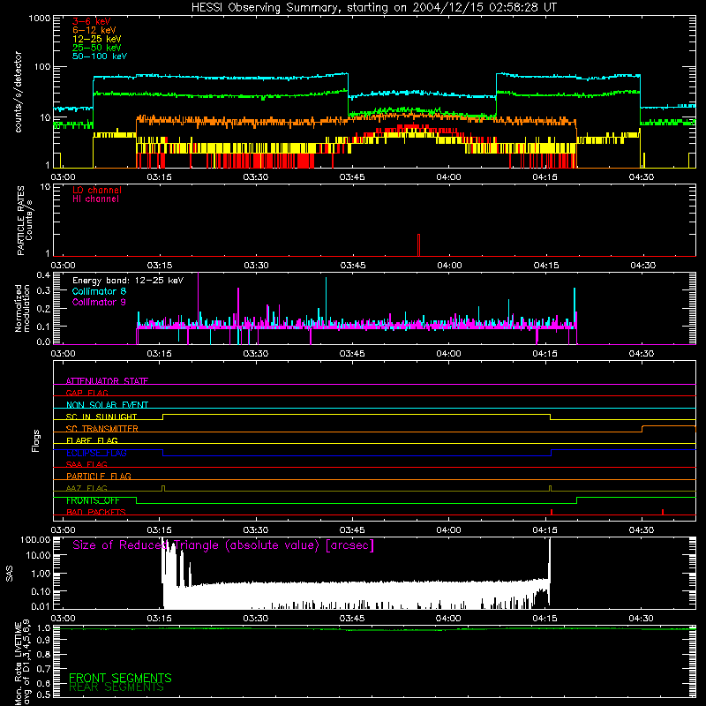Click the 1000 tick on the counts axis

[40, 19]
